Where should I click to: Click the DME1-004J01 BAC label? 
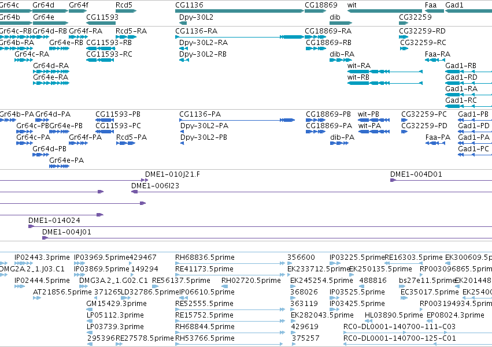(66, 232)
